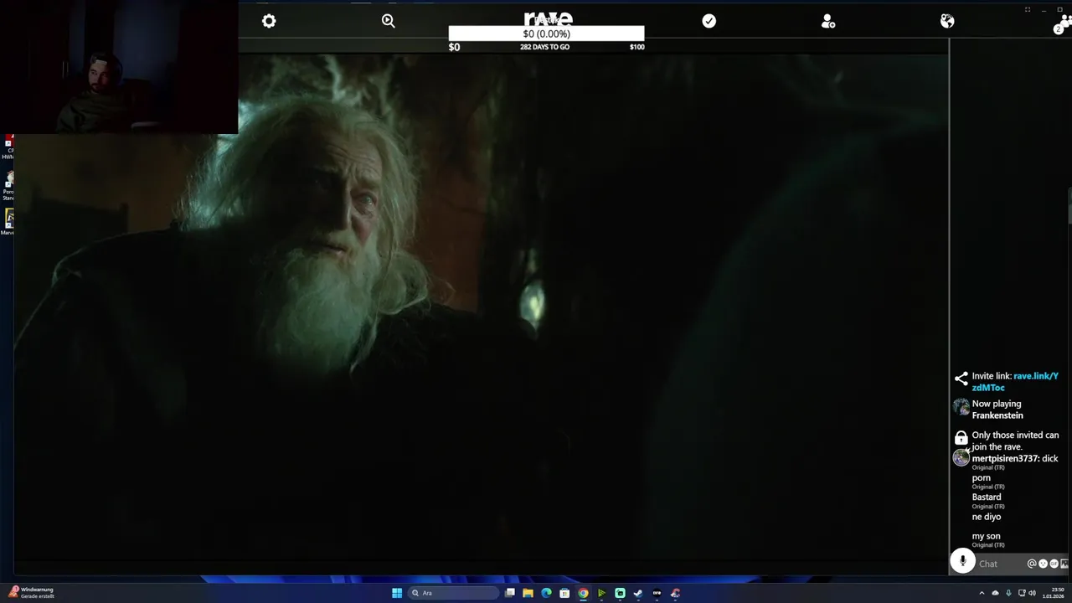Open the CPU HWMonitor desktop shortcut
The image size is (1072, 603).
click(x=8, y=147)
